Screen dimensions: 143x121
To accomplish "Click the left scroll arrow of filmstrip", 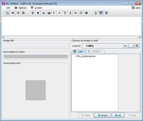I will pyautogui.click(x=3, y=37).
